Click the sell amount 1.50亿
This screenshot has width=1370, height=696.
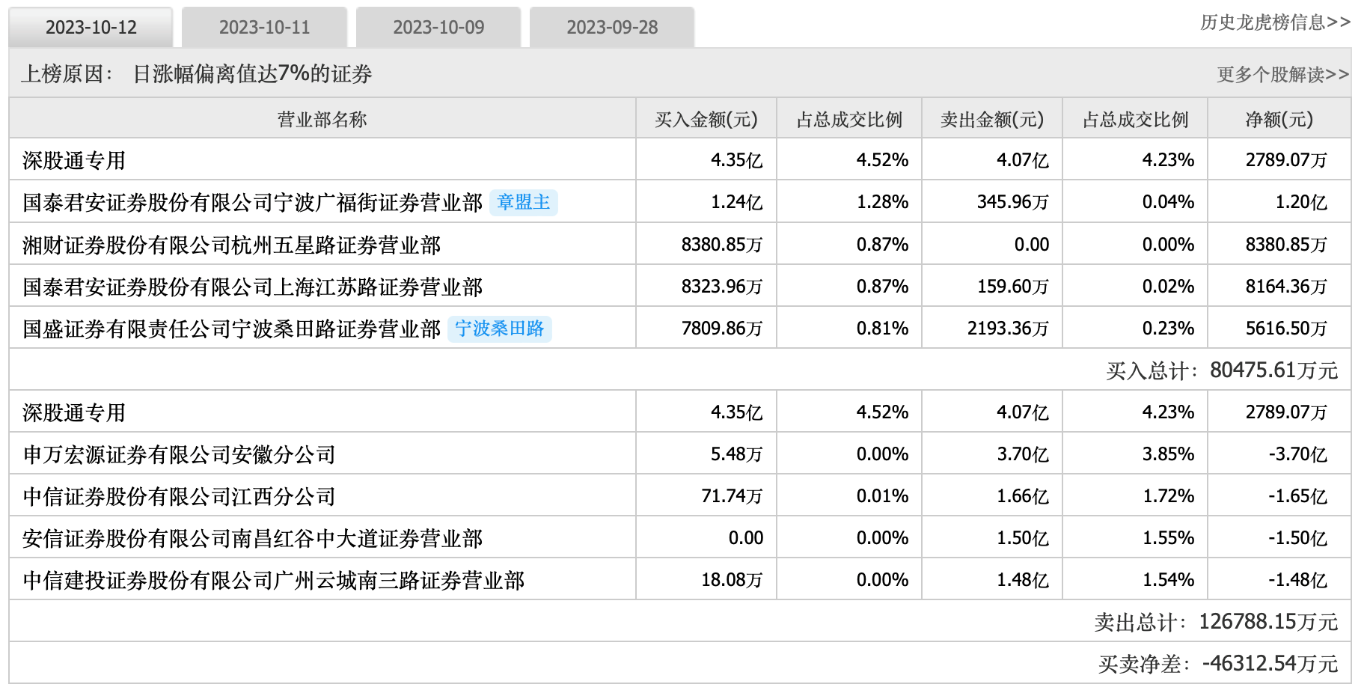1023,538
